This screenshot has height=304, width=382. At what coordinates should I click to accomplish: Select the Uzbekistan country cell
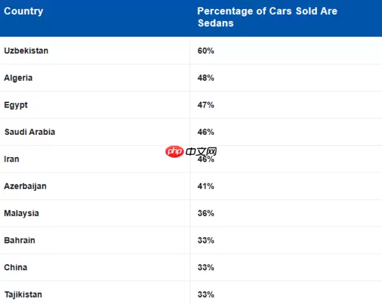[26, 51]
